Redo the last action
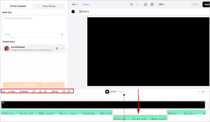The image size is (210, 122). [x=138, y=4]
